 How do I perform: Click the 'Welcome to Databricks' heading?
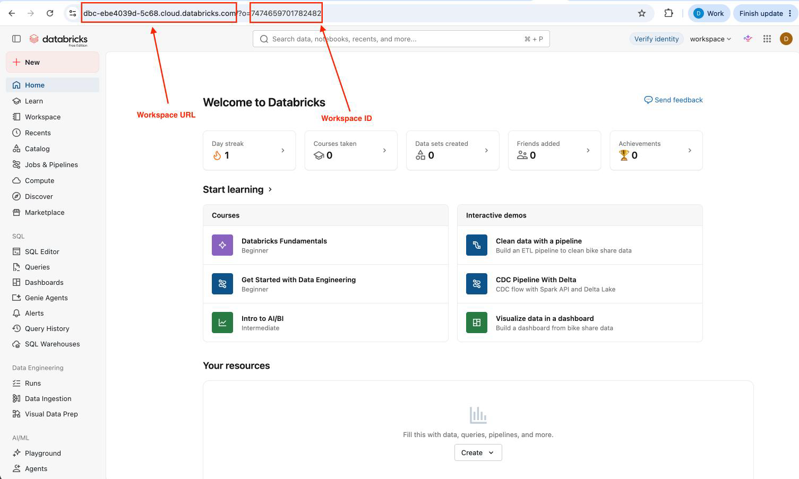[x=264, y=102]
